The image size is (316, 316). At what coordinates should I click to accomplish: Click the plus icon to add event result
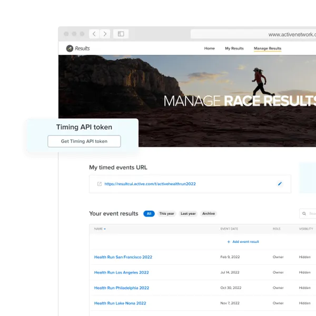coord(229,242)
